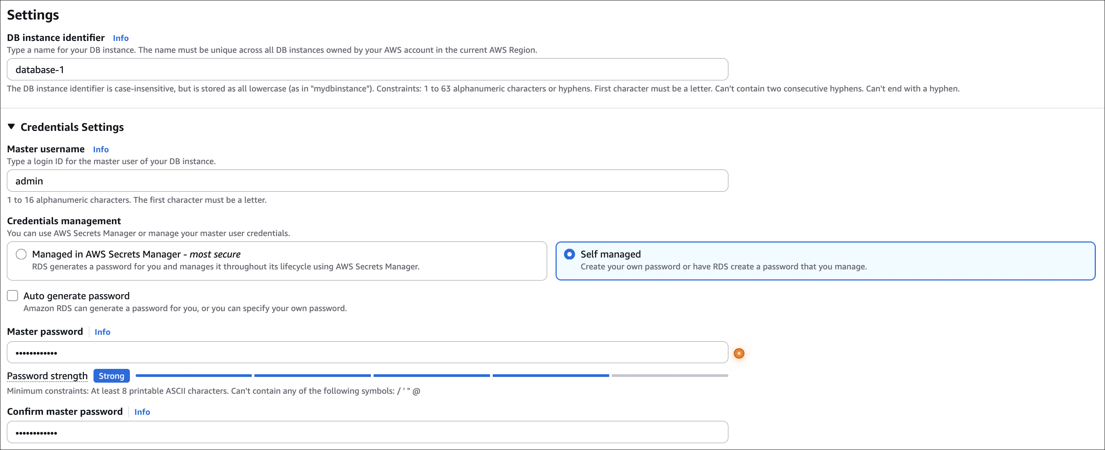Viewport: 1105px width, 450px height.
Task: Collapse the Credentials Settings section
Action: (11, 127)
